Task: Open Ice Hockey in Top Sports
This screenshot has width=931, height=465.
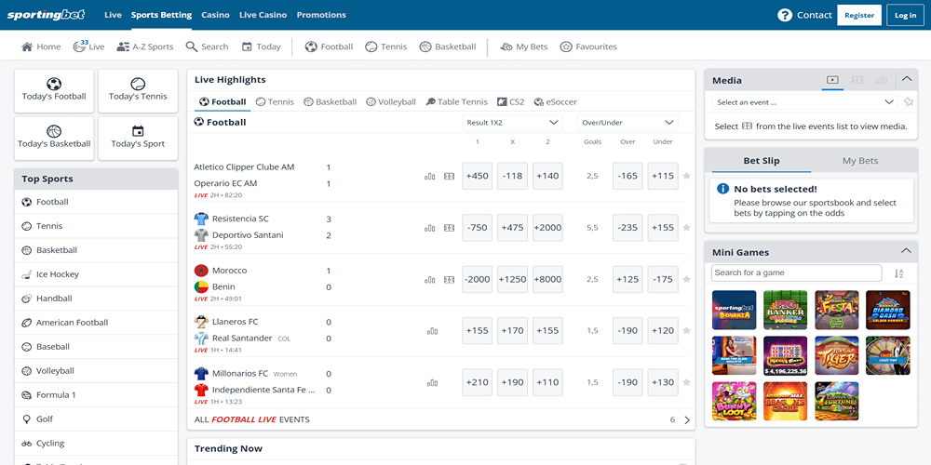Action: pyautogui.click(x=96, y=274)
